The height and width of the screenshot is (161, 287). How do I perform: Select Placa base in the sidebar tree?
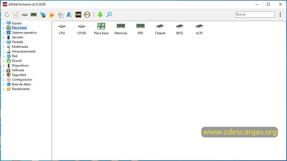pyautogui.click(x=19, y=28)
